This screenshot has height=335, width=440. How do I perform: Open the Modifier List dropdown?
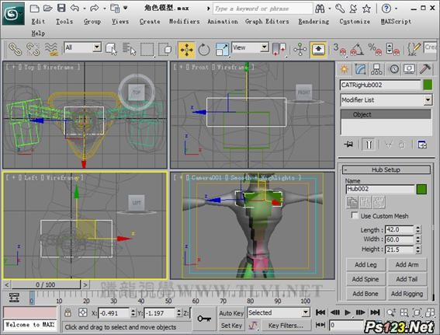tap(386, 100)
